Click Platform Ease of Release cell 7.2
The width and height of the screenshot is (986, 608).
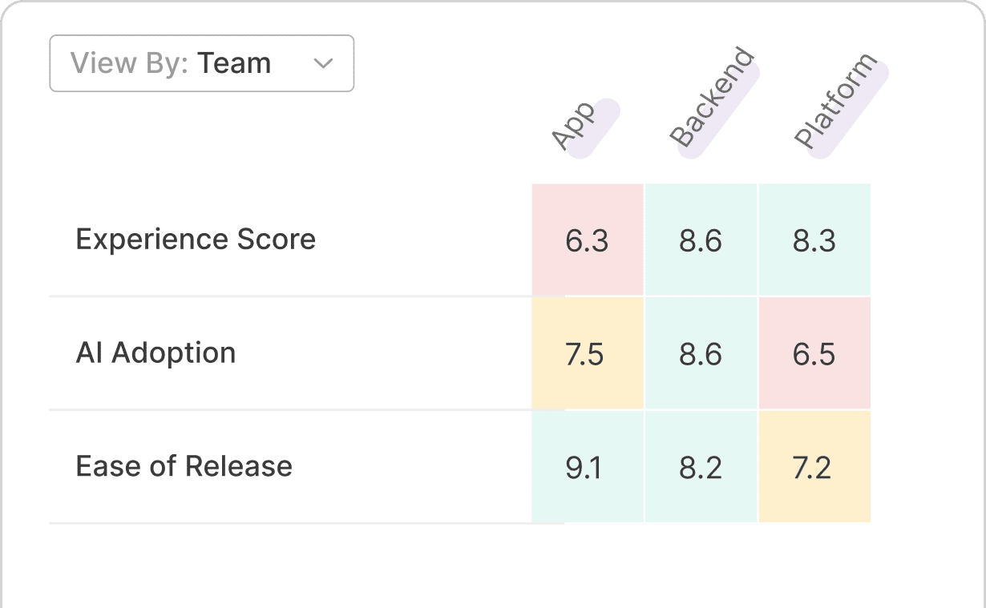coord(814,467)
